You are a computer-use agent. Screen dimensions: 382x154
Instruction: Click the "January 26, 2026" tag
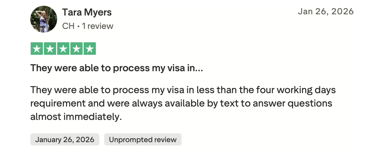64,140
